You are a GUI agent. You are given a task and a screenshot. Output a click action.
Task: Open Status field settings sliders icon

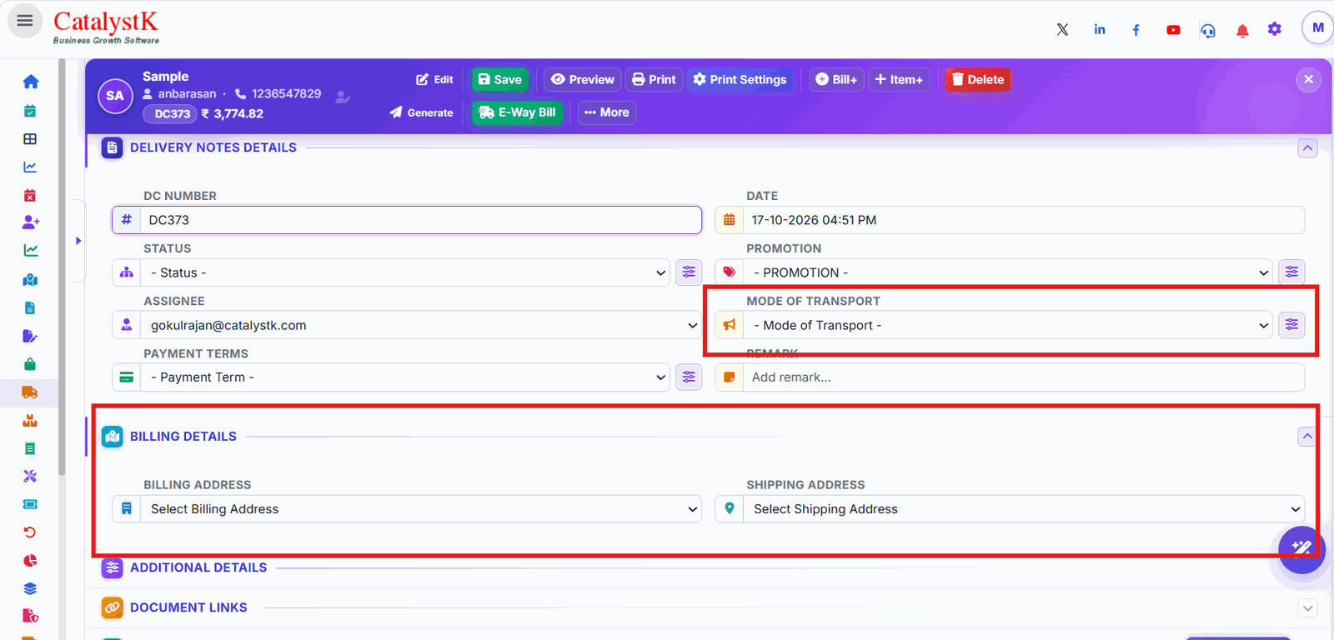[689, 272]
